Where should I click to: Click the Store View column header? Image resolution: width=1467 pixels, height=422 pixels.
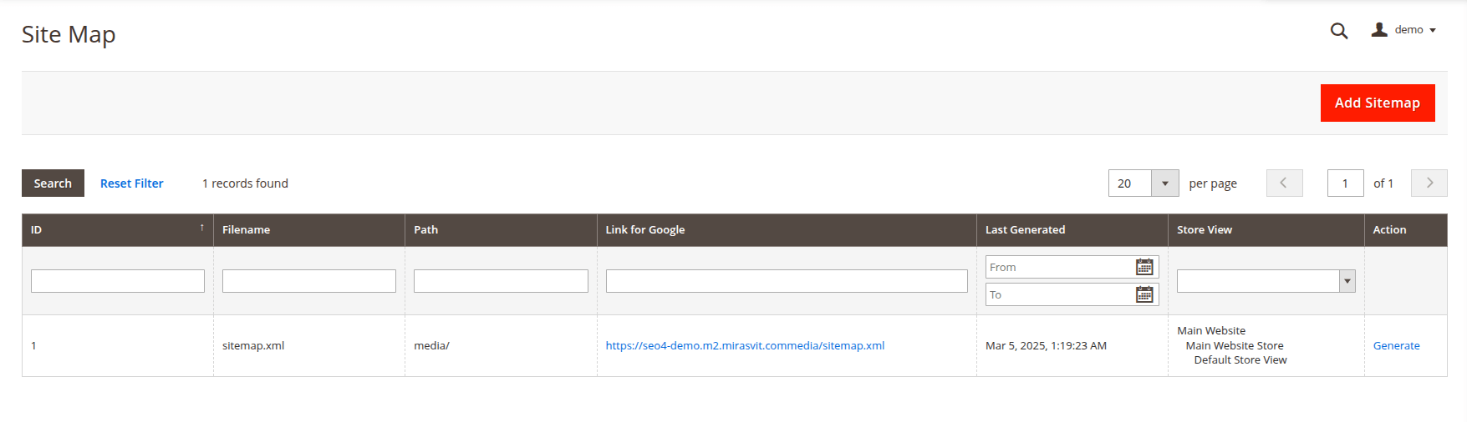pos(1266,229)
